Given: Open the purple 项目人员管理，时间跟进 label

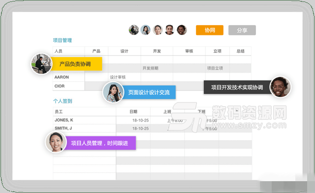Looking at the screenshot, I should point(100,143).
